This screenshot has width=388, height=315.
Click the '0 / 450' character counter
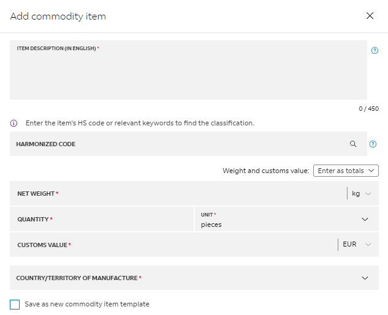(x=369, y=109)
